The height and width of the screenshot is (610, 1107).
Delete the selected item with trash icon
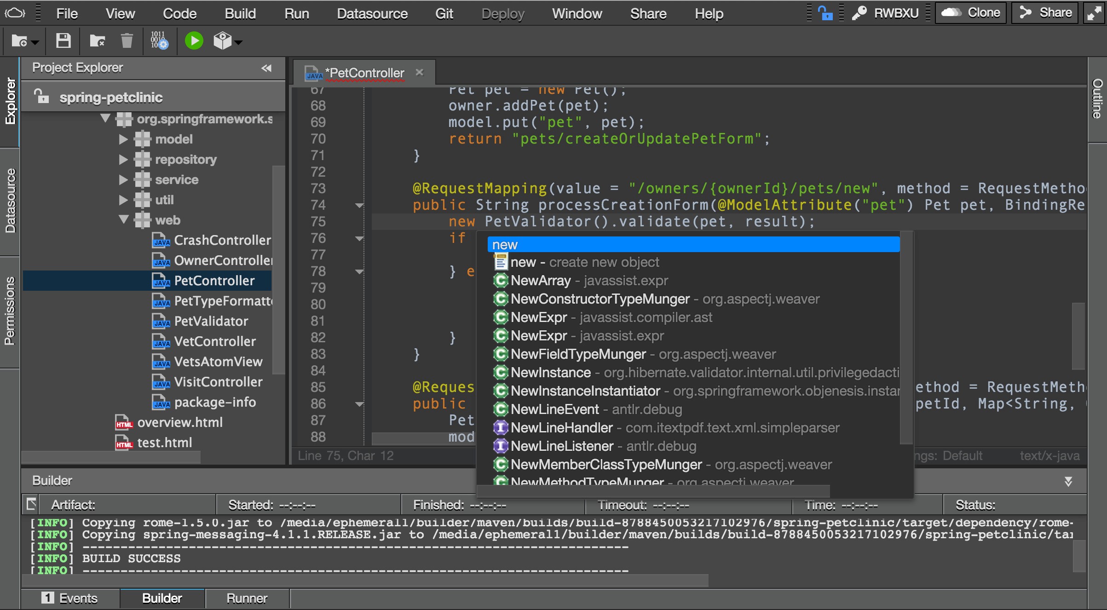click(127, 41)
